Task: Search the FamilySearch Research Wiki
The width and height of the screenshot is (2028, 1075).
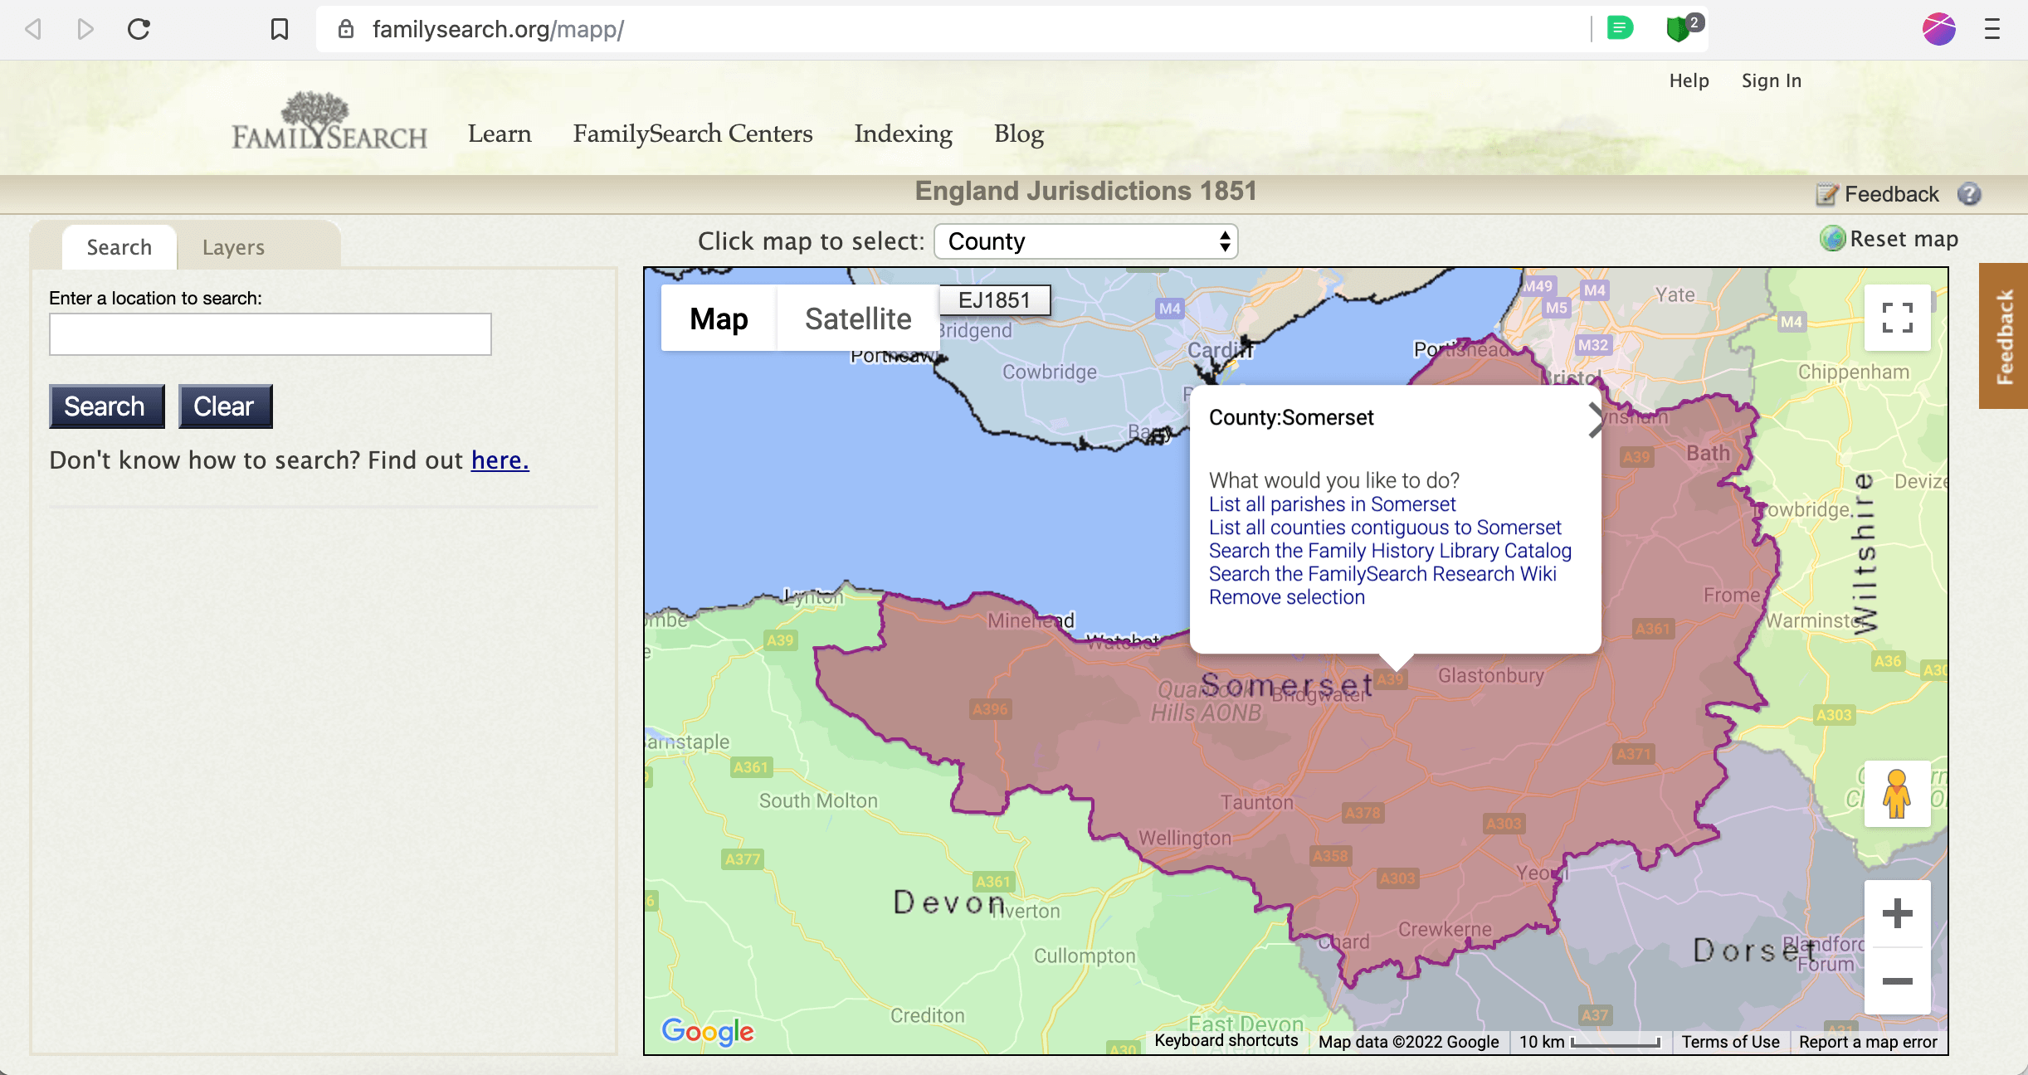Action: [1382, 574]
